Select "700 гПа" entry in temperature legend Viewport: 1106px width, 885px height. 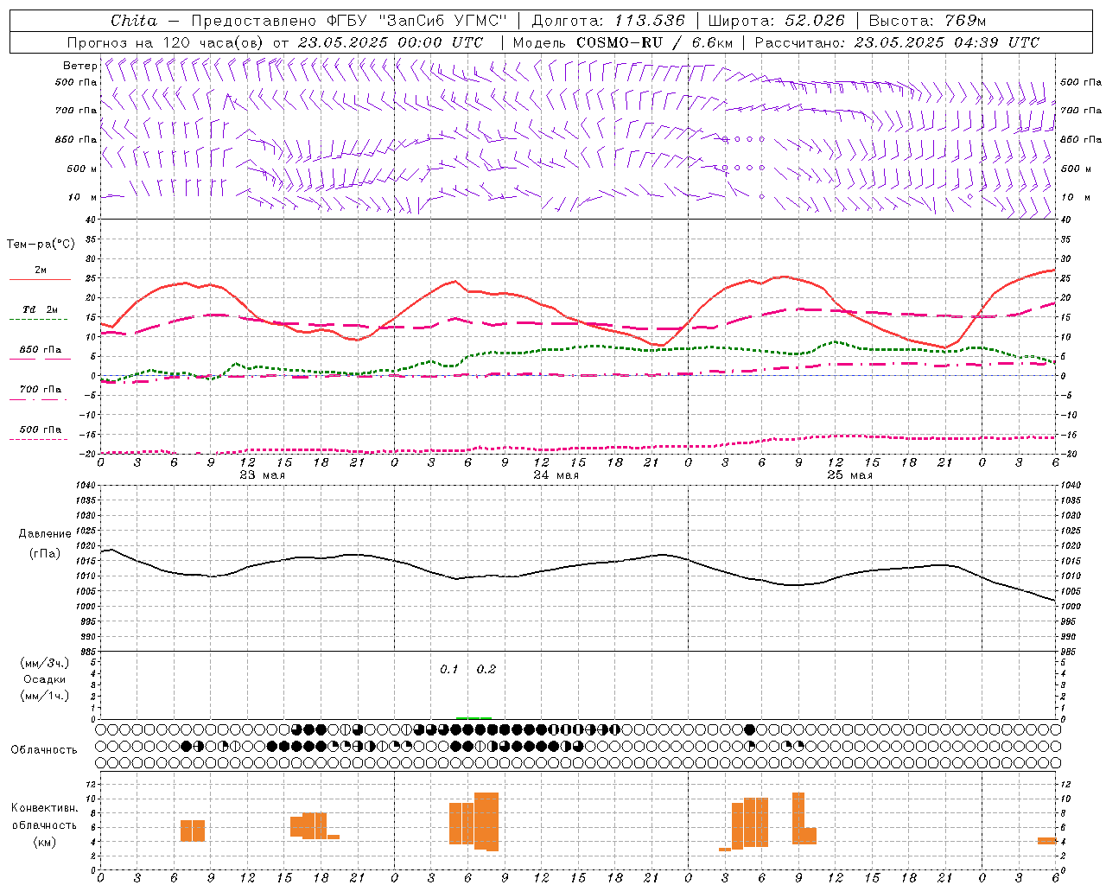pyautogui.click(x=41, y=390)
